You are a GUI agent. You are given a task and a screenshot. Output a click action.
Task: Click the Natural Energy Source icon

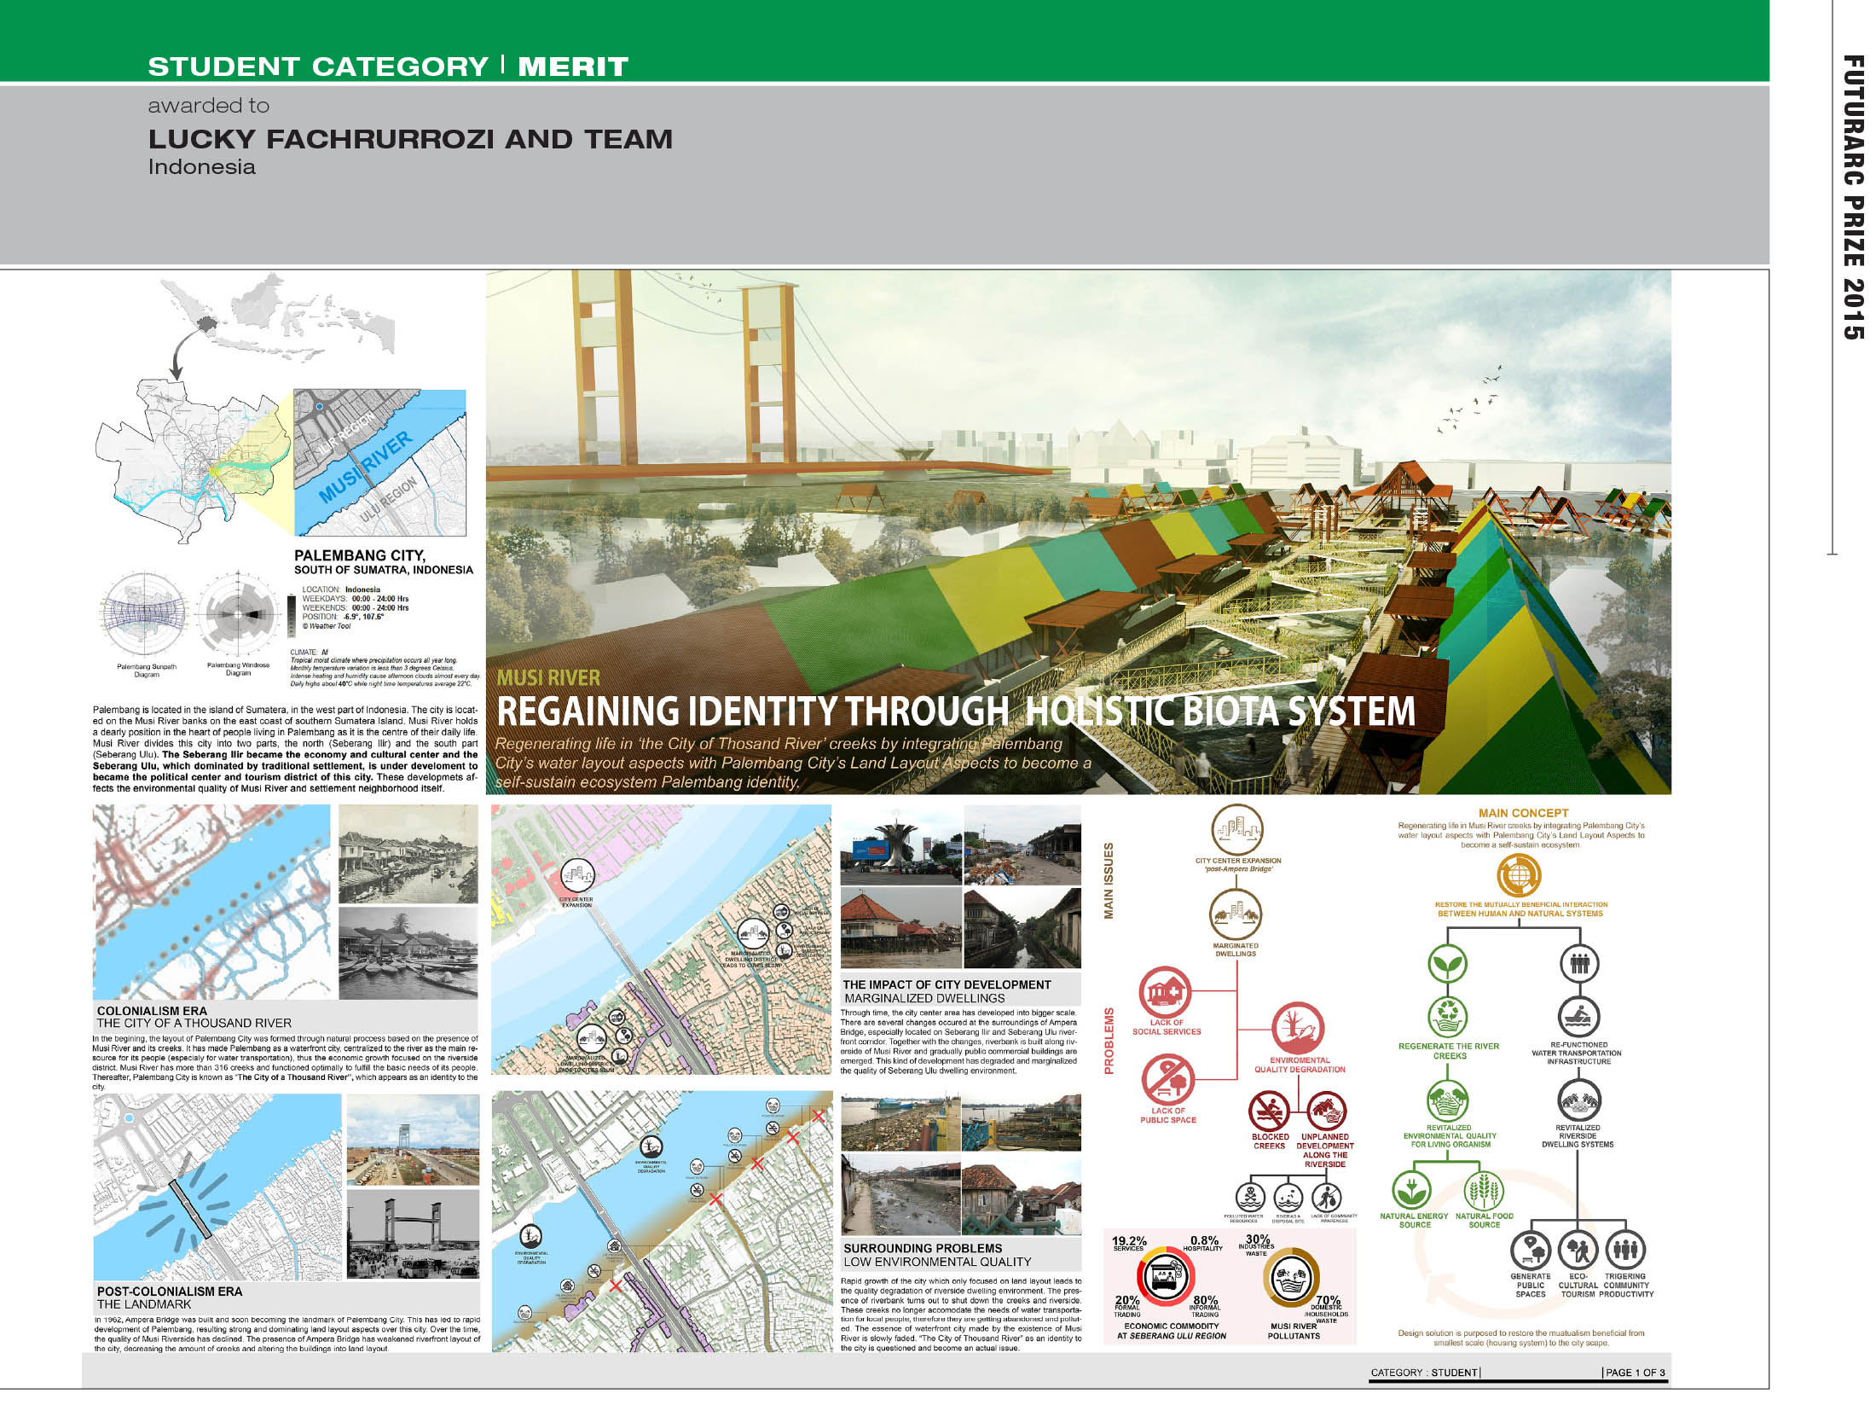(1411, 1191)
